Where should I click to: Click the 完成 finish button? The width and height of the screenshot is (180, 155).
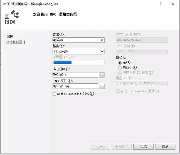(143, 147)
